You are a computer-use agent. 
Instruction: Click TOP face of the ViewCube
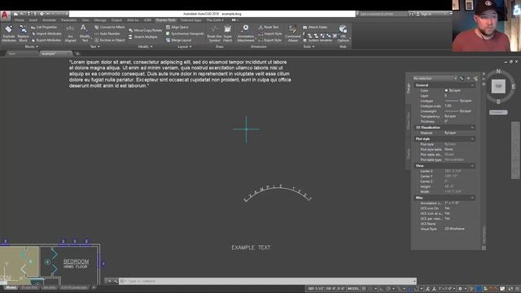[498, 86]
